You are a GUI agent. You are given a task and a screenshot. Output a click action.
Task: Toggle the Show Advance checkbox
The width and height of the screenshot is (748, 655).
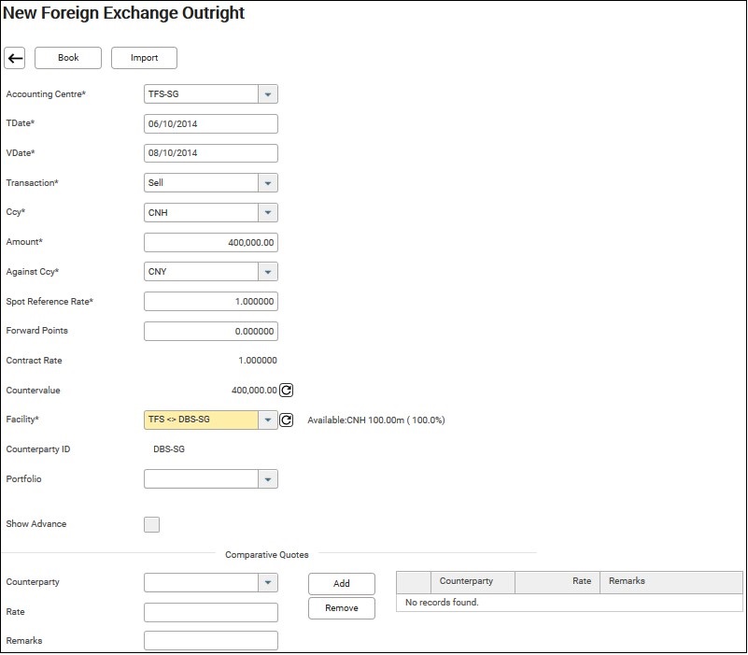point(151,524)
